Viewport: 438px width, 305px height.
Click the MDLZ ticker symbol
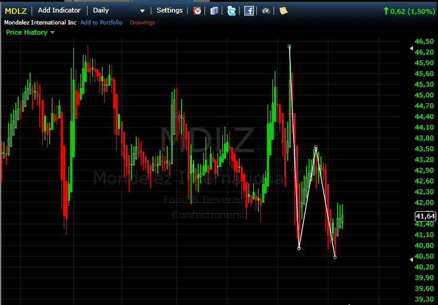15,11
